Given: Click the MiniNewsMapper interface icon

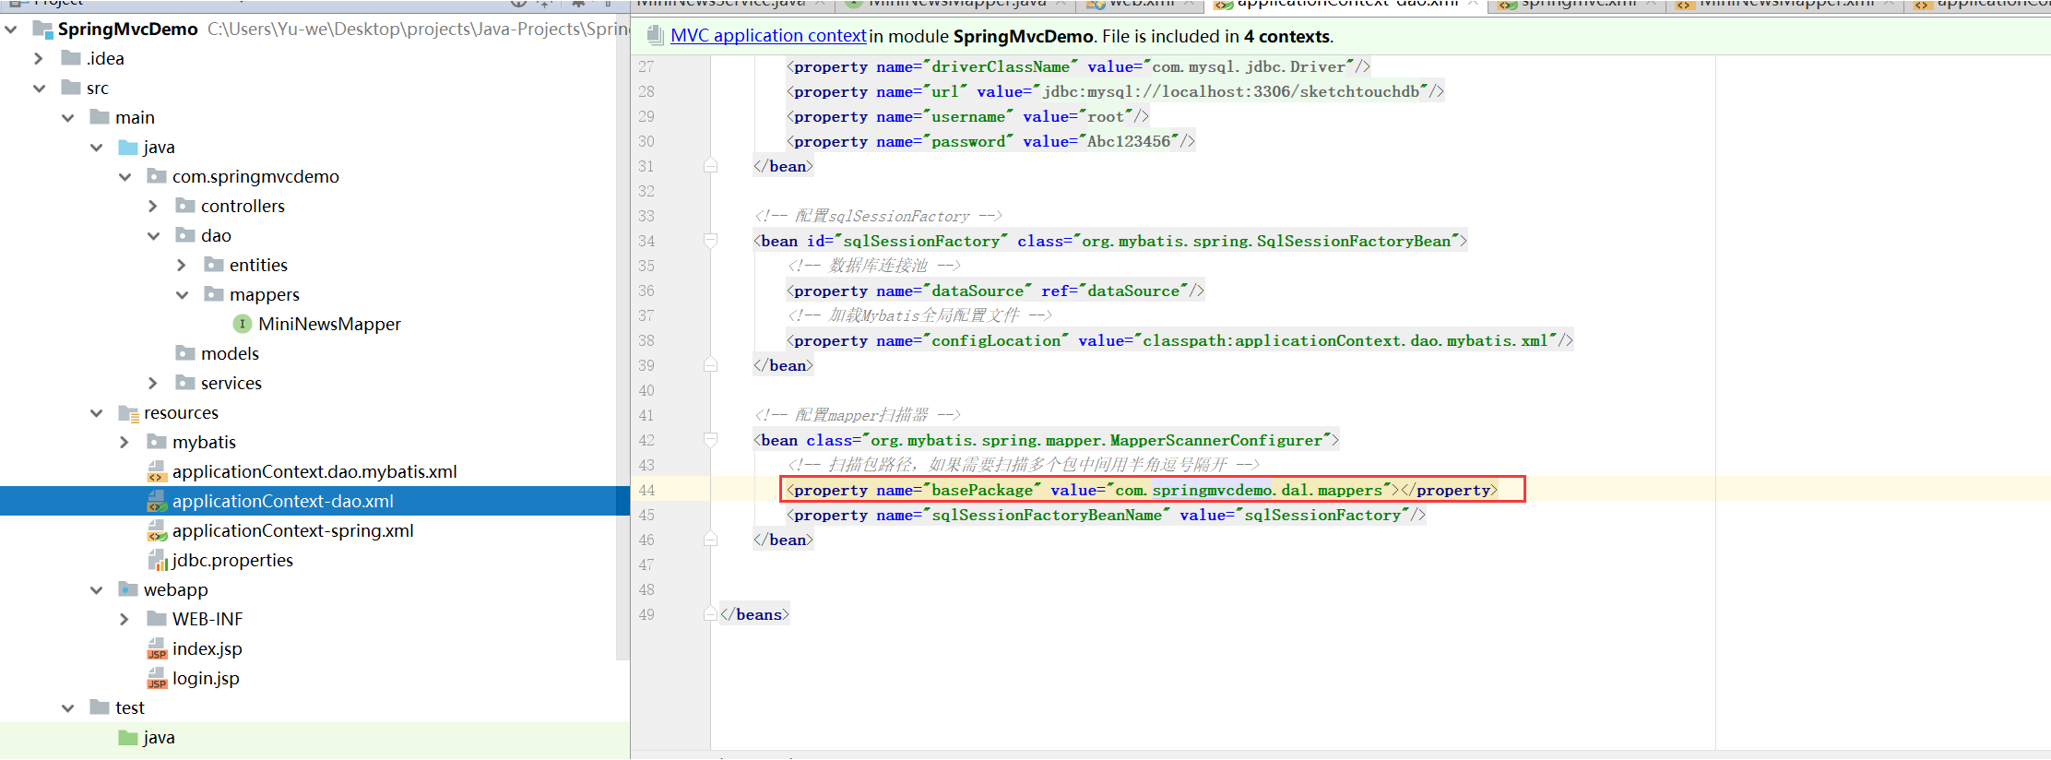Looking at the screenshot, I should 243,324.
